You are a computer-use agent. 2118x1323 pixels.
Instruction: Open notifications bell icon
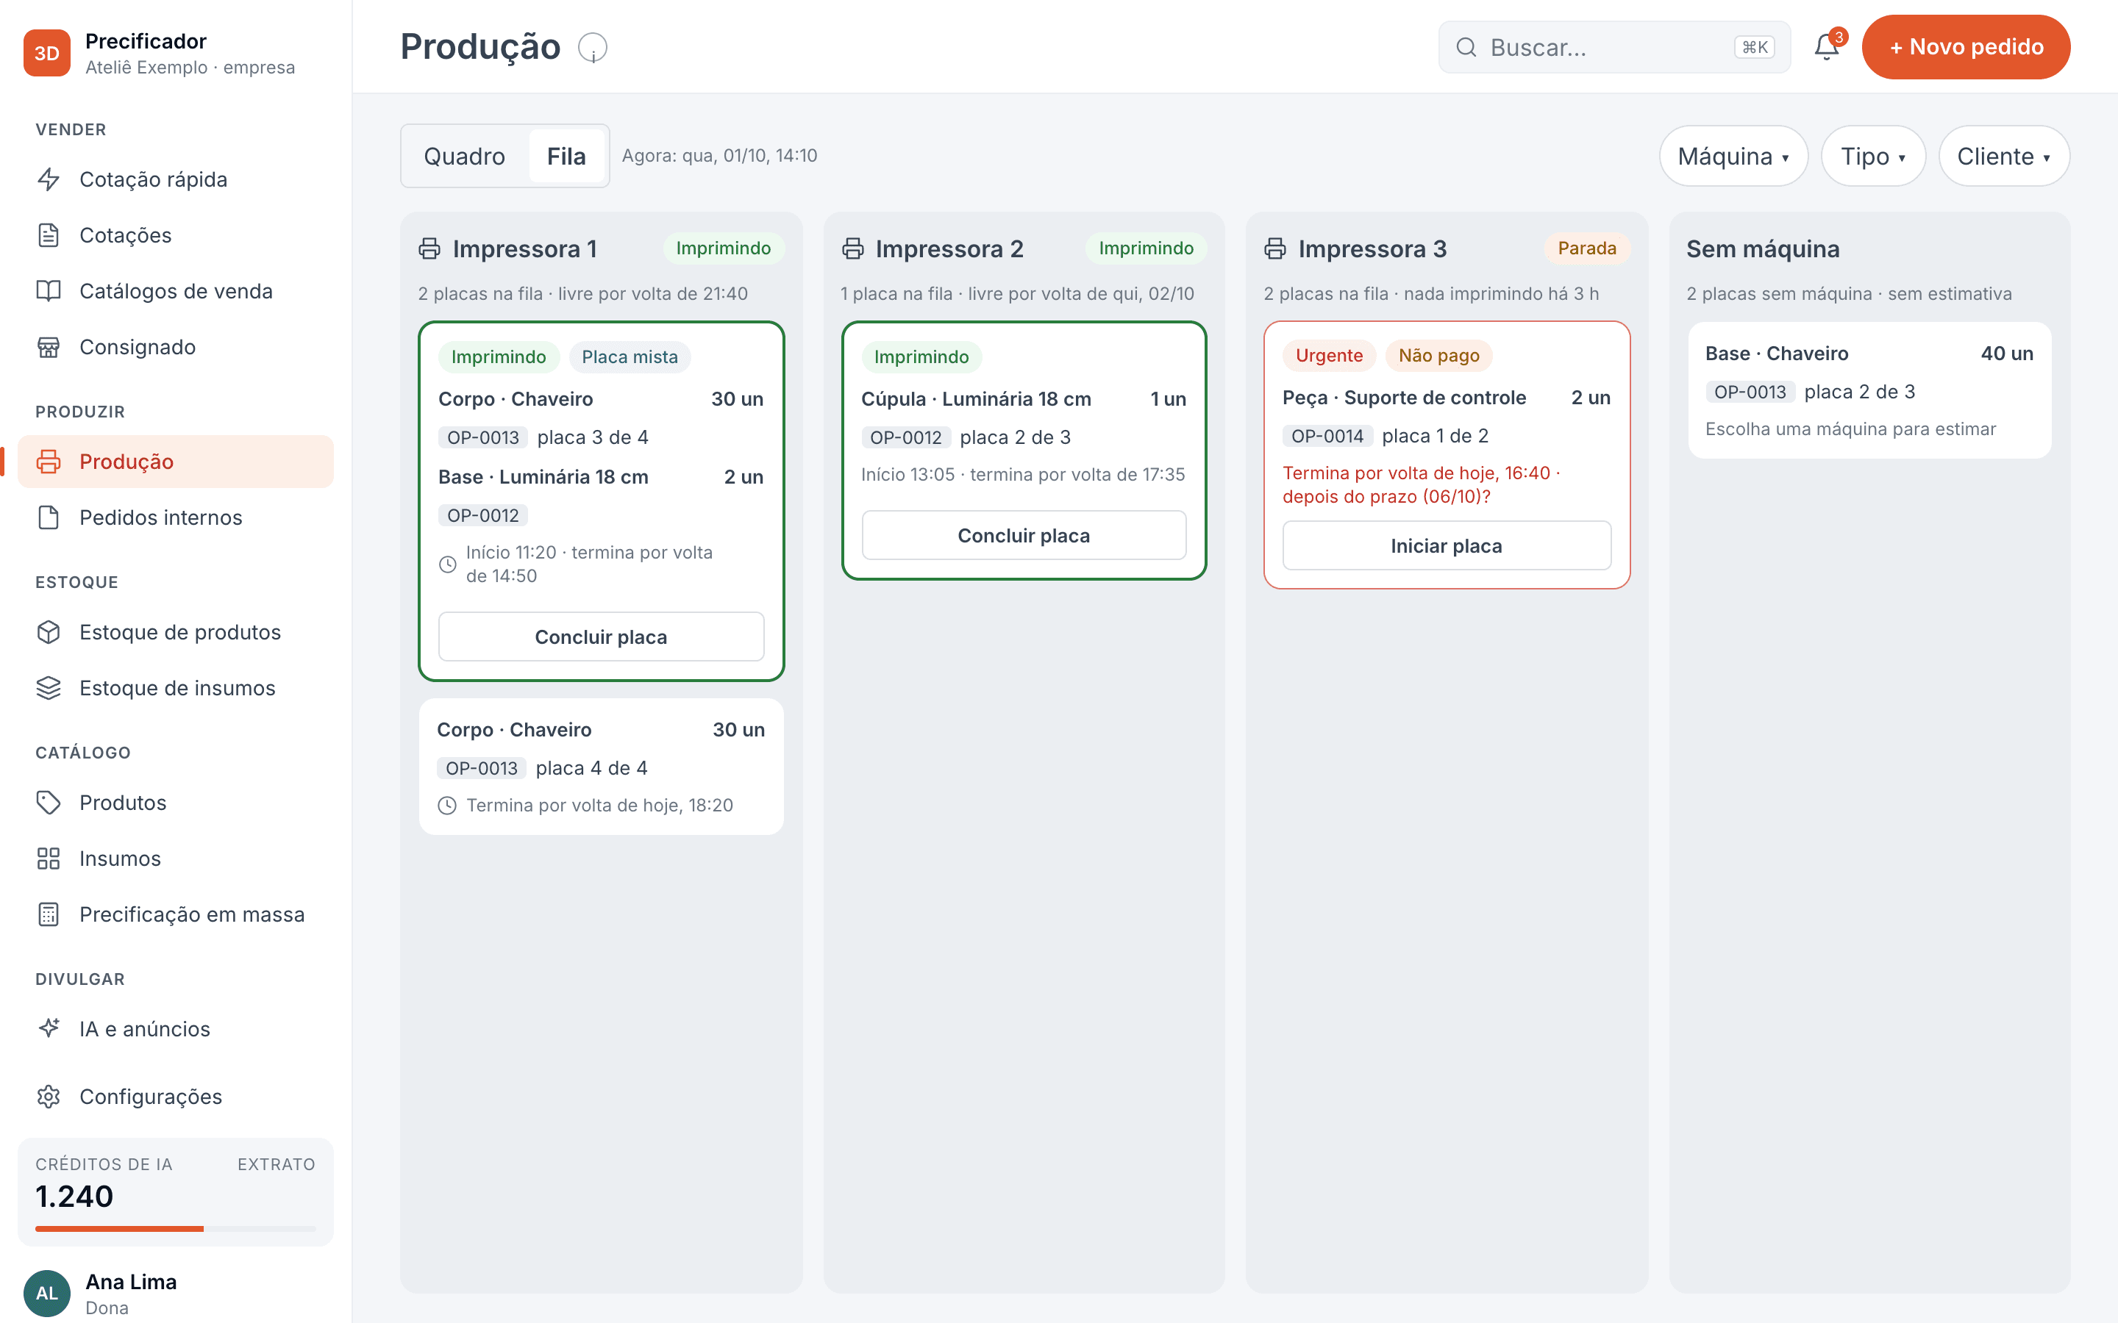point(1827,47)
